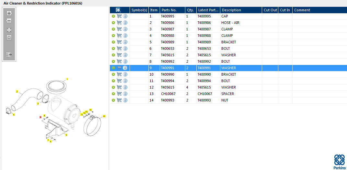Screen dimensions: 347x170
Task: Add CAP T400995 to cart
Action: [119, 16]
